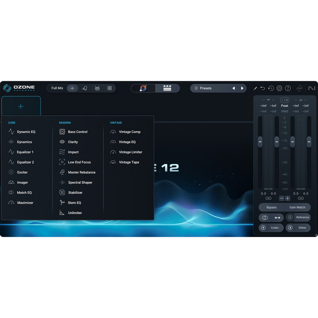
Task: Click the Peak meter label
Action: click(285, 106)
